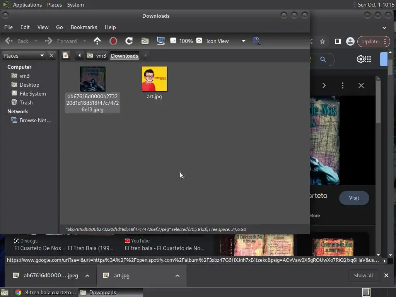Open the Bookmarks menu
This screenshot has height=297, width=396.
[84, 27]
